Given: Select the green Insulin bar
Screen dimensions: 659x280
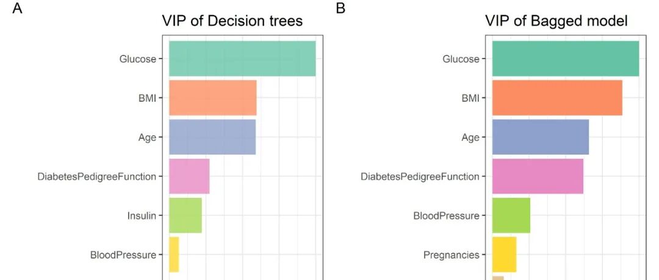Looking at the screenshot, I should (x=185, y=215).
